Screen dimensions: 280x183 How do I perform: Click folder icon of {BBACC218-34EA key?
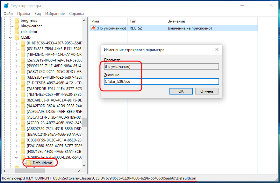coord(23,134)
